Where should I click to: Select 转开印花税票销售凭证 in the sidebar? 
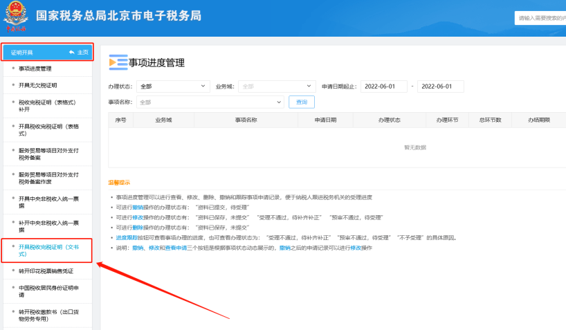pyautogui.click(x=46, y=271)
